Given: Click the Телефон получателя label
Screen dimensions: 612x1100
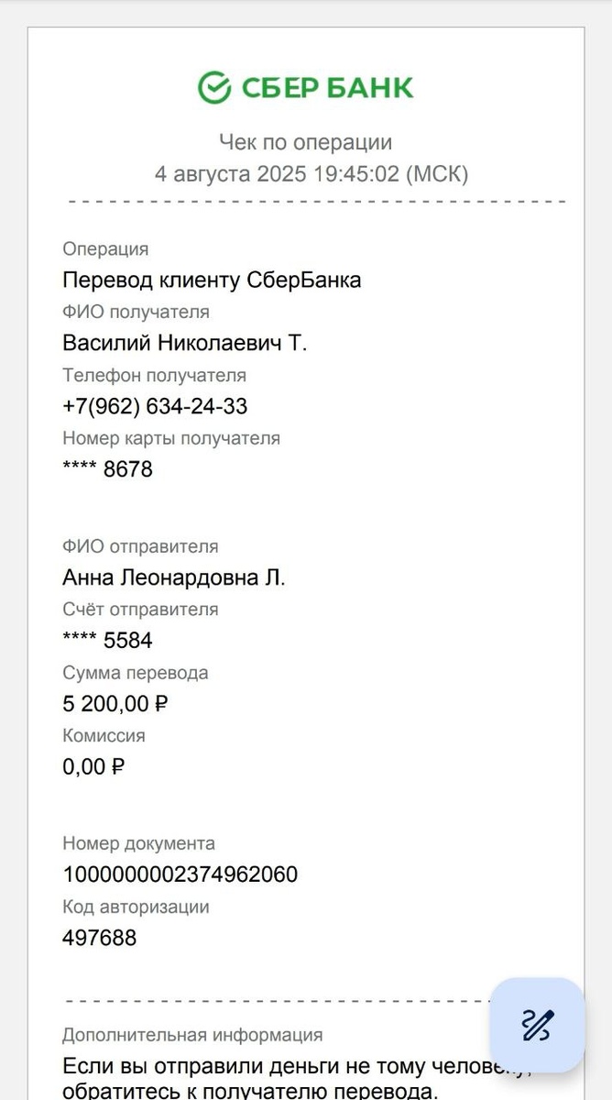Looking at the screenshot, I should click(x=154, y=375).
